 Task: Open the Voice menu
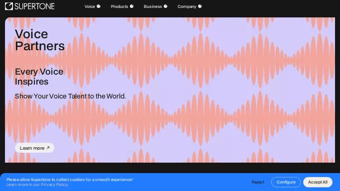tap(93, 6)
